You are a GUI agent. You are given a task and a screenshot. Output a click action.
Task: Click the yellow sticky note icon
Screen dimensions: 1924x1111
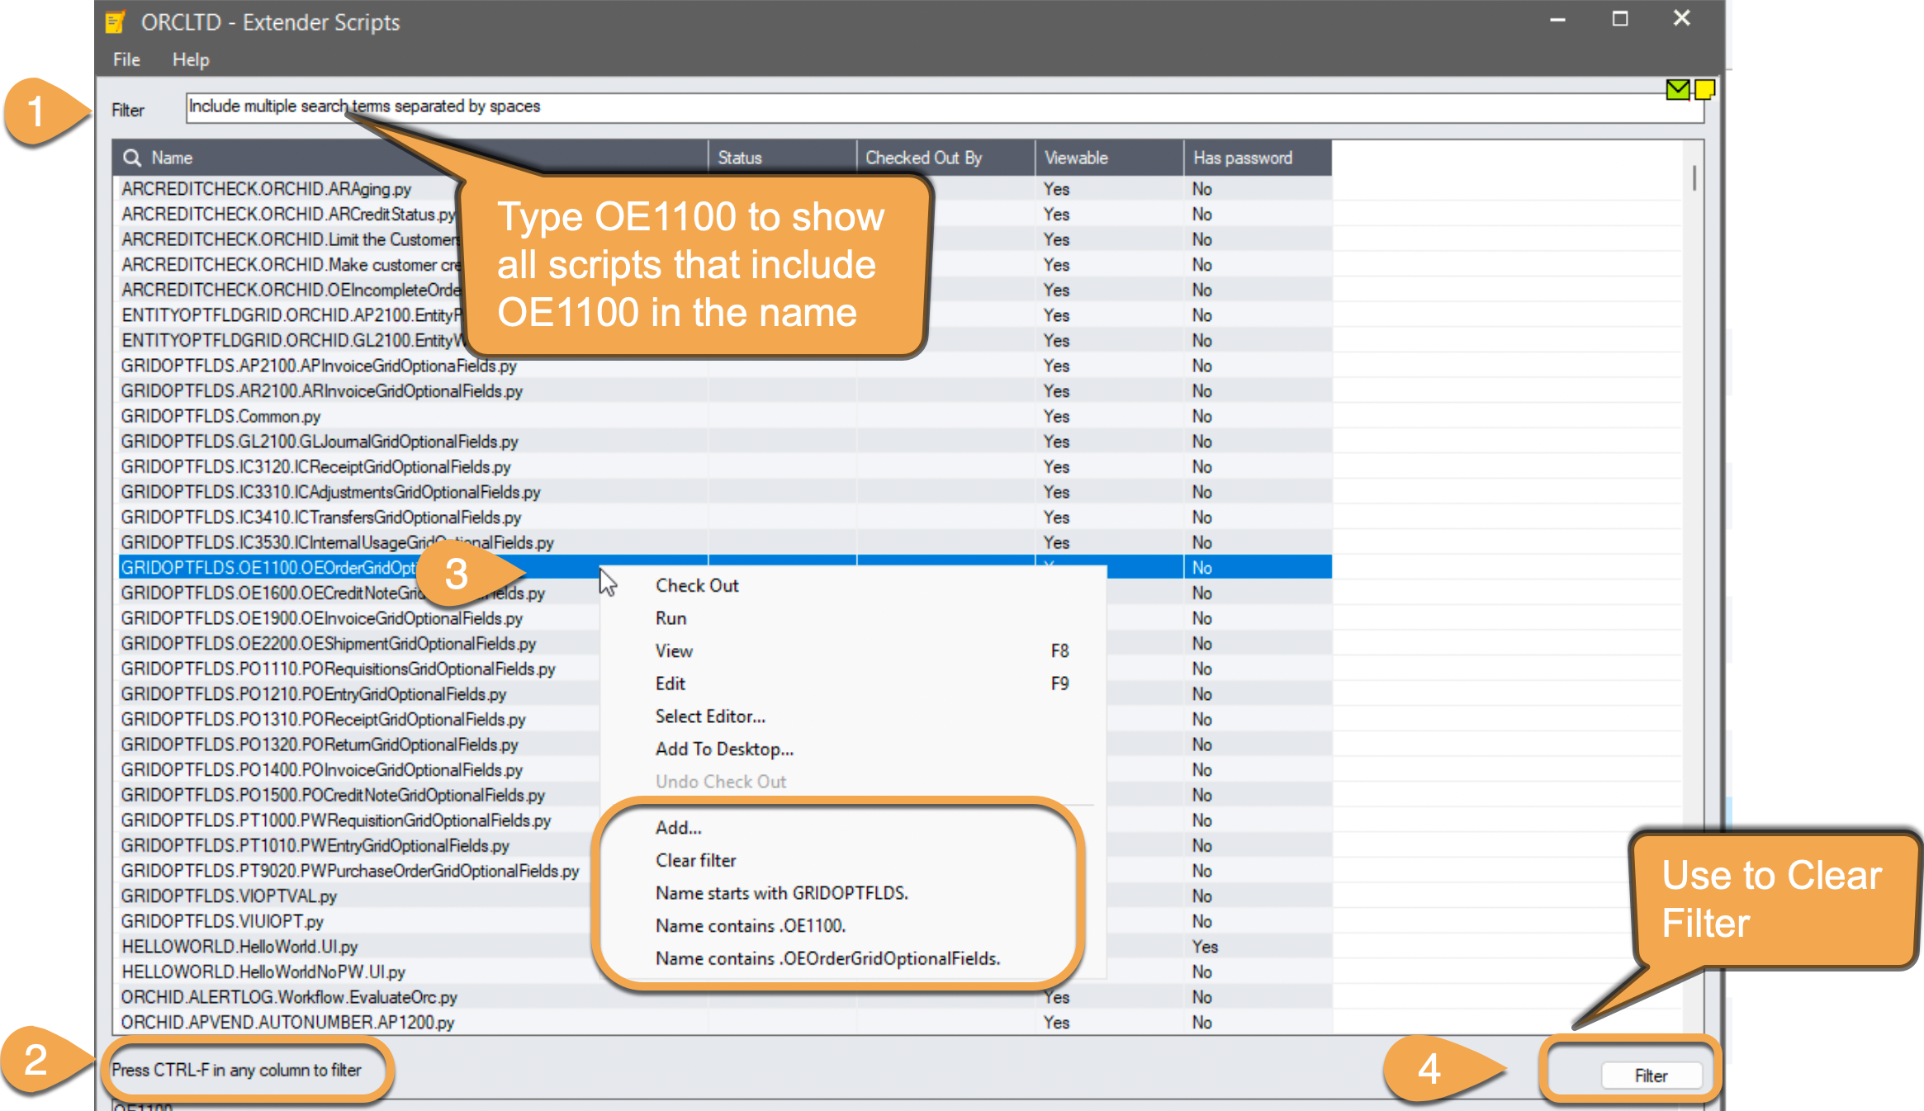(1704, 89)
